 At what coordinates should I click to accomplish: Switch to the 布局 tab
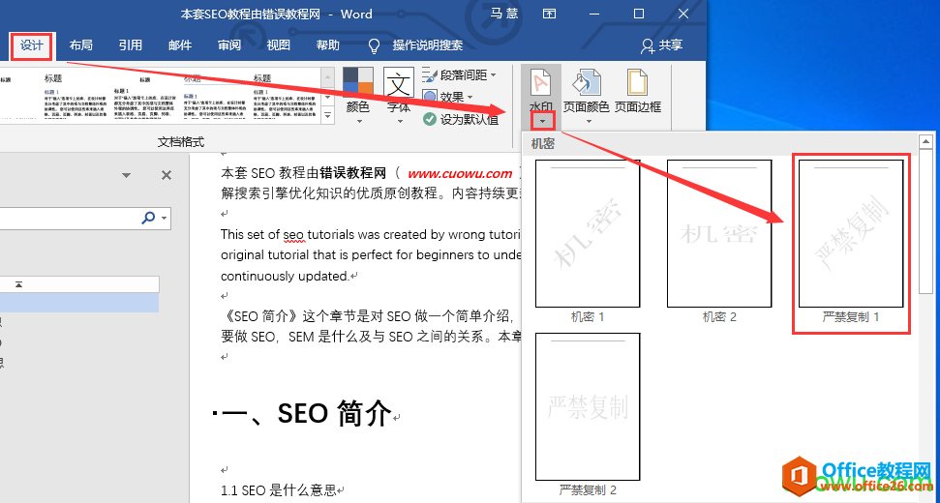click(x=81, y=45)
